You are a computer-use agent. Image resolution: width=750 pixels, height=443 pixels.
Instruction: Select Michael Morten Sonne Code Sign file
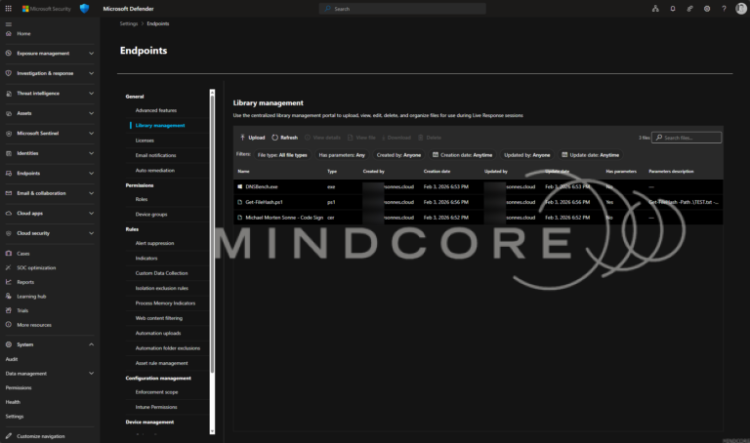pyautogui.click(x=479, y=218)
